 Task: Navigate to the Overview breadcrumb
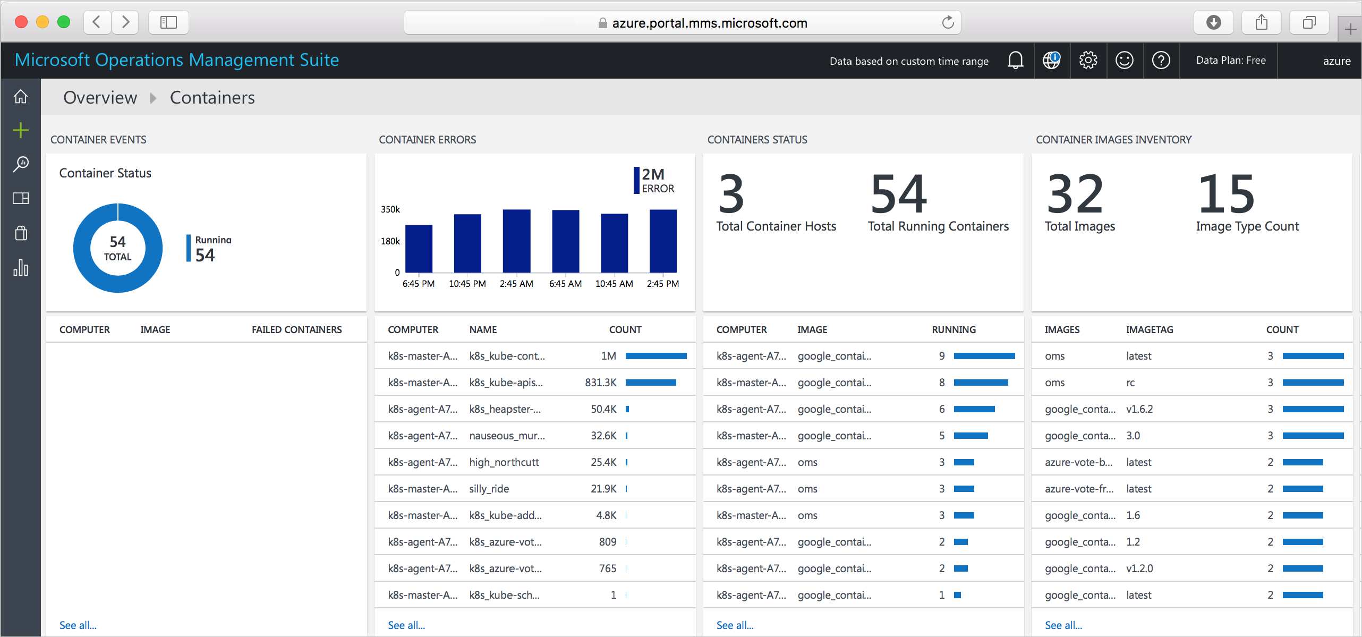click(x=99, y=97)
